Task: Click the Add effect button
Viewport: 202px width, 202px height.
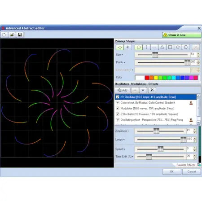Action: pos(123,90)
